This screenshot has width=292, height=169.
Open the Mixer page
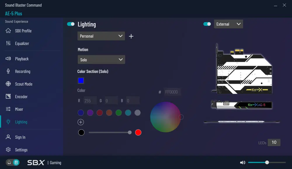[x=19, y=109]
